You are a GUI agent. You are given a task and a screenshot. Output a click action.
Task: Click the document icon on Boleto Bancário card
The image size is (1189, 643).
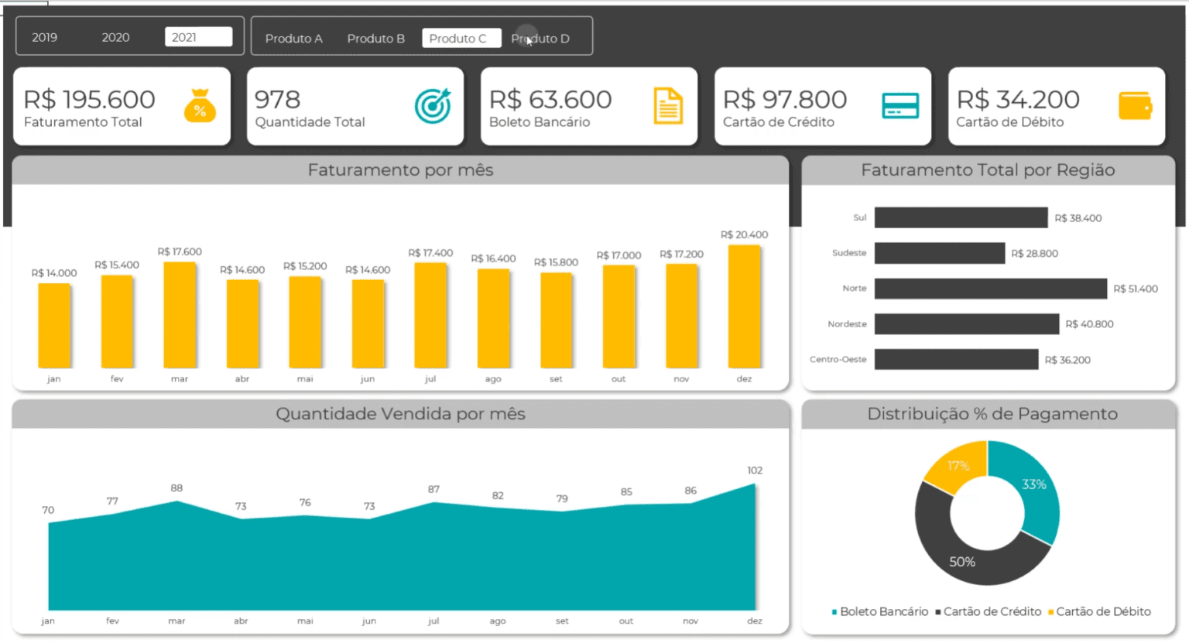coord(668,106)
